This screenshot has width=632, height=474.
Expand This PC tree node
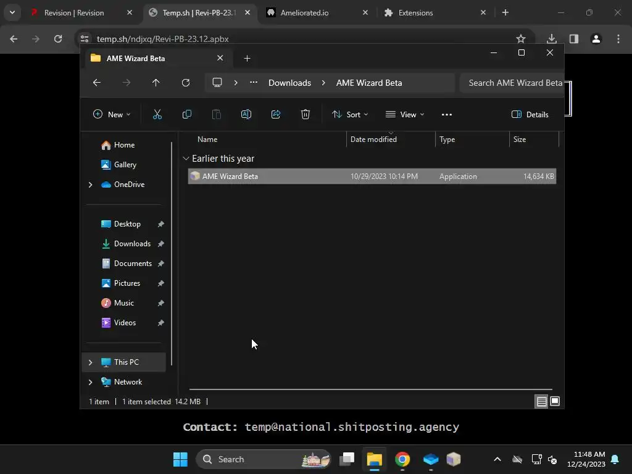pyautogui.click(x=90, y=362)
